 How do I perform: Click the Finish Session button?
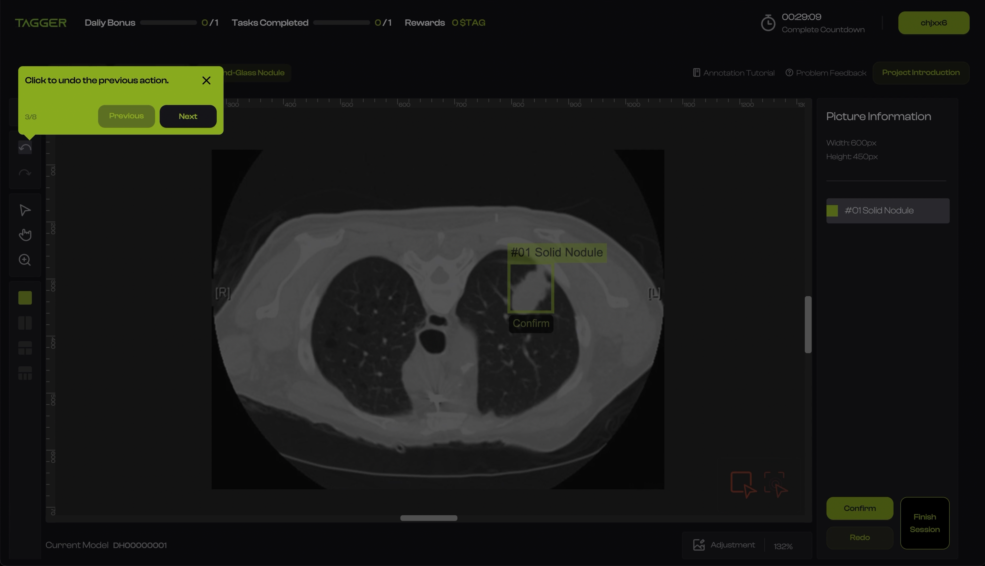[x=924, y=523]
